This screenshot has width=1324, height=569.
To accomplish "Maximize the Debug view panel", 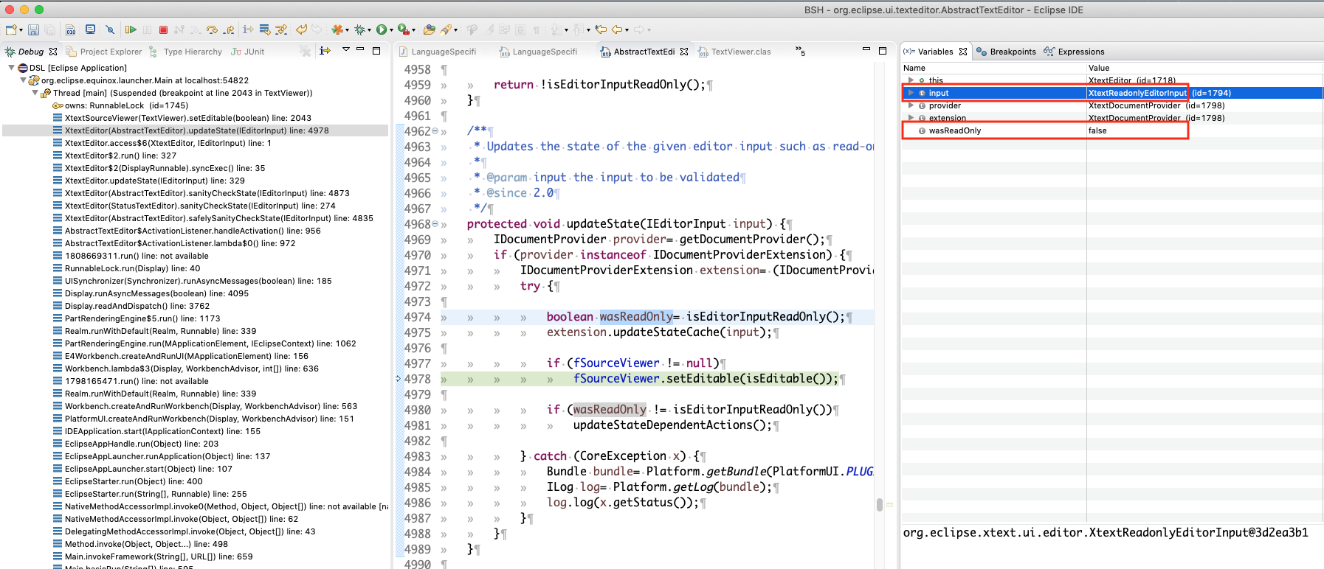I will coord(376,51).
